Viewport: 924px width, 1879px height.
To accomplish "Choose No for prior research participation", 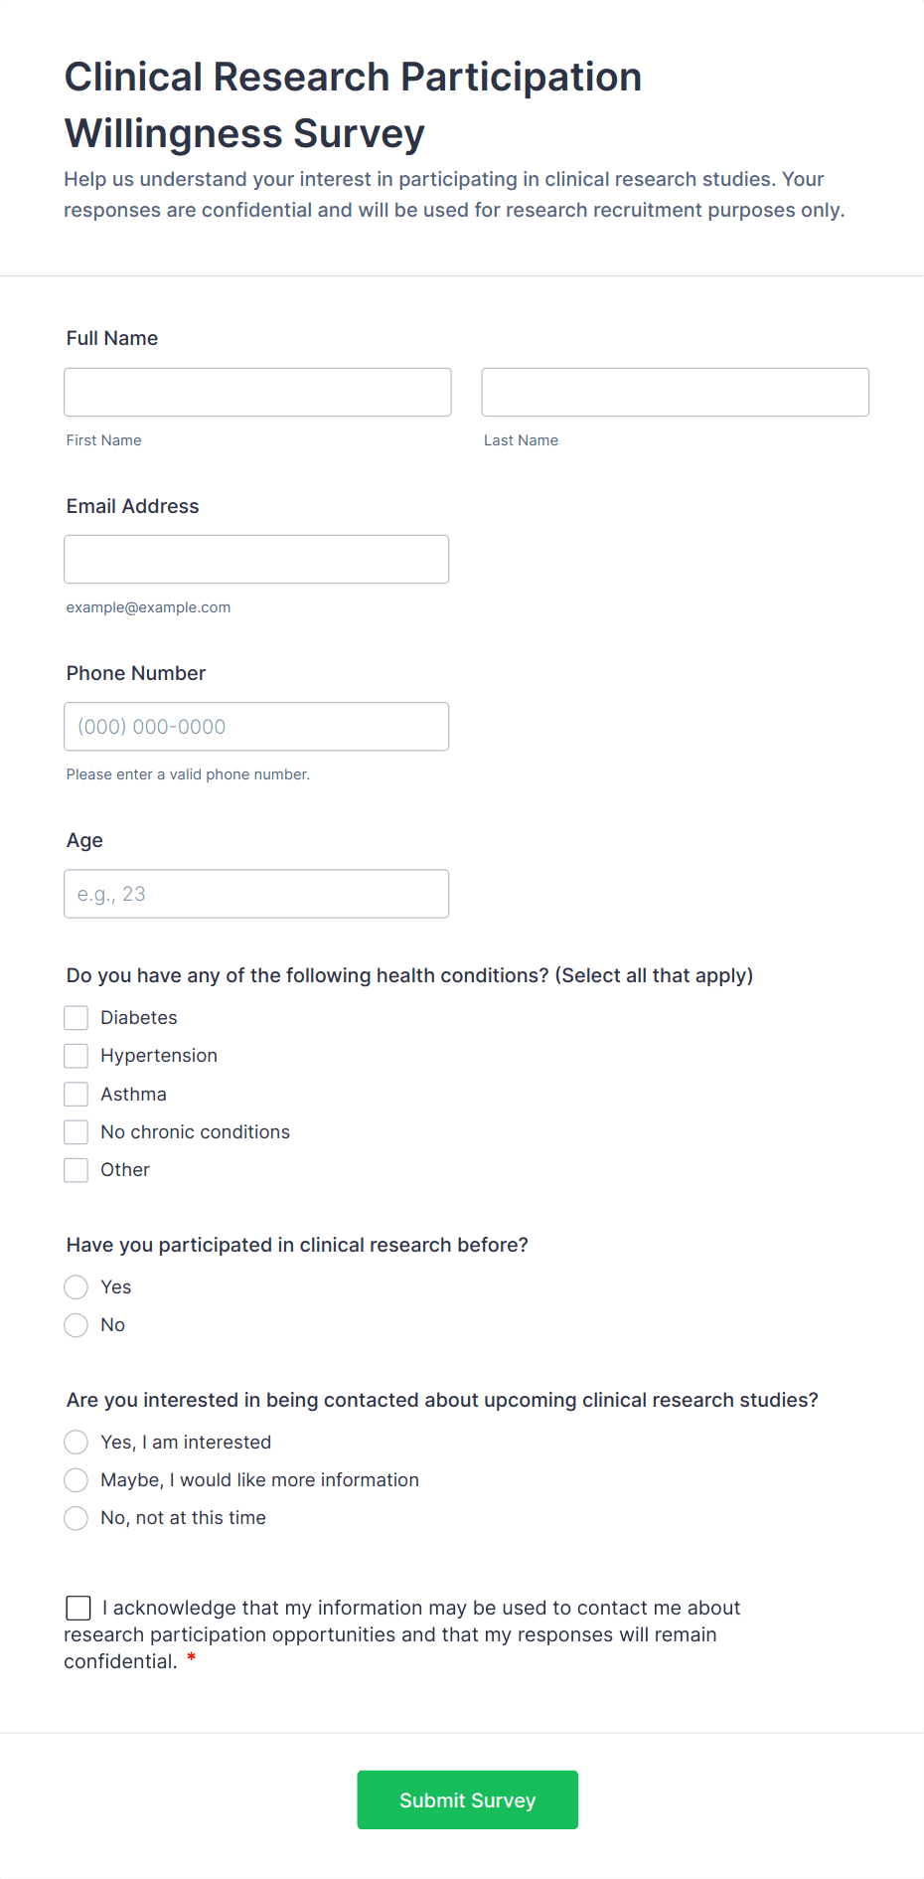I will point(77,1325).
